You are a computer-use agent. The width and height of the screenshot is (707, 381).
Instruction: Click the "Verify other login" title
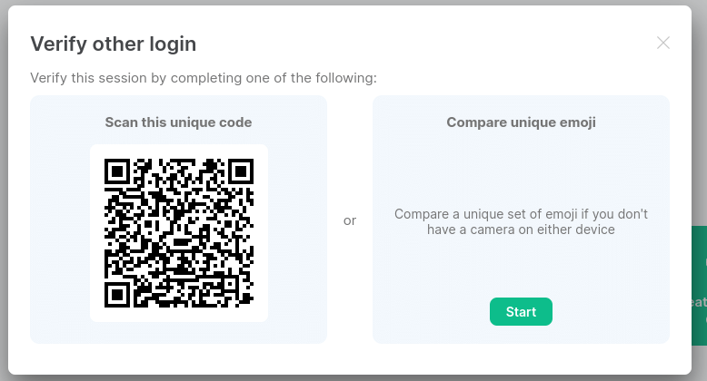pos(114,44)
